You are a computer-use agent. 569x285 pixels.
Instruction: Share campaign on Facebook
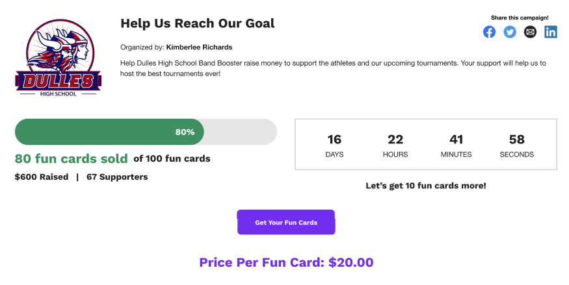[489, 32]
